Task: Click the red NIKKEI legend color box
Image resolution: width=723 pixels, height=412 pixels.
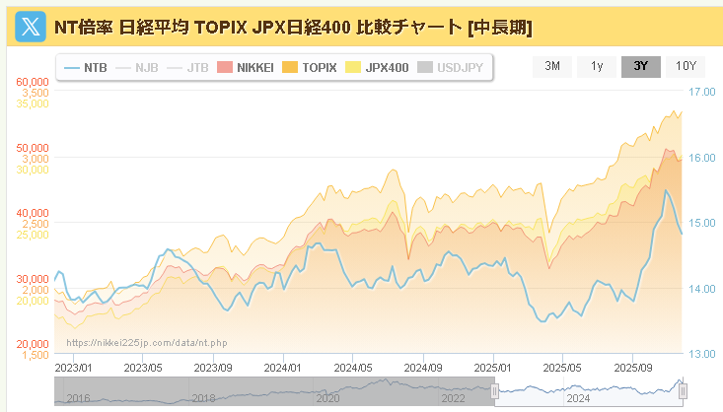Action: point(224,68)
